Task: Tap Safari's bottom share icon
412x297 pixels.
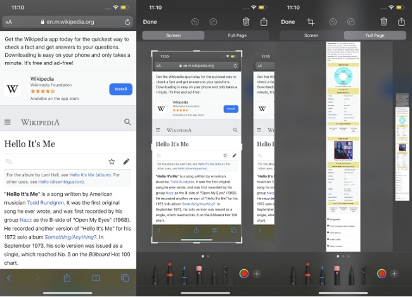Action: (67, 277)
